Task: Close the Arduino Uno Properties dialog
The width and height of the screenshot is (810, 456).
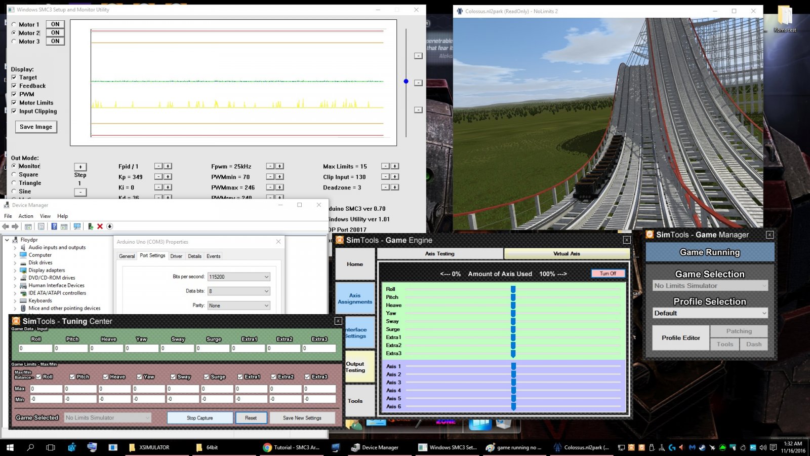Action: tap(278, 242)
